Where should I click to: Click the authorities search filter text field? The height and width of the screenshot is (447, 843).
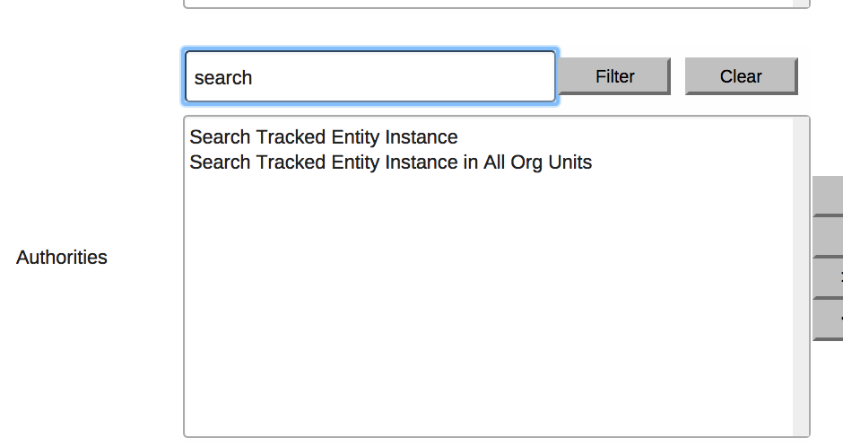click(x=369, y=77)
